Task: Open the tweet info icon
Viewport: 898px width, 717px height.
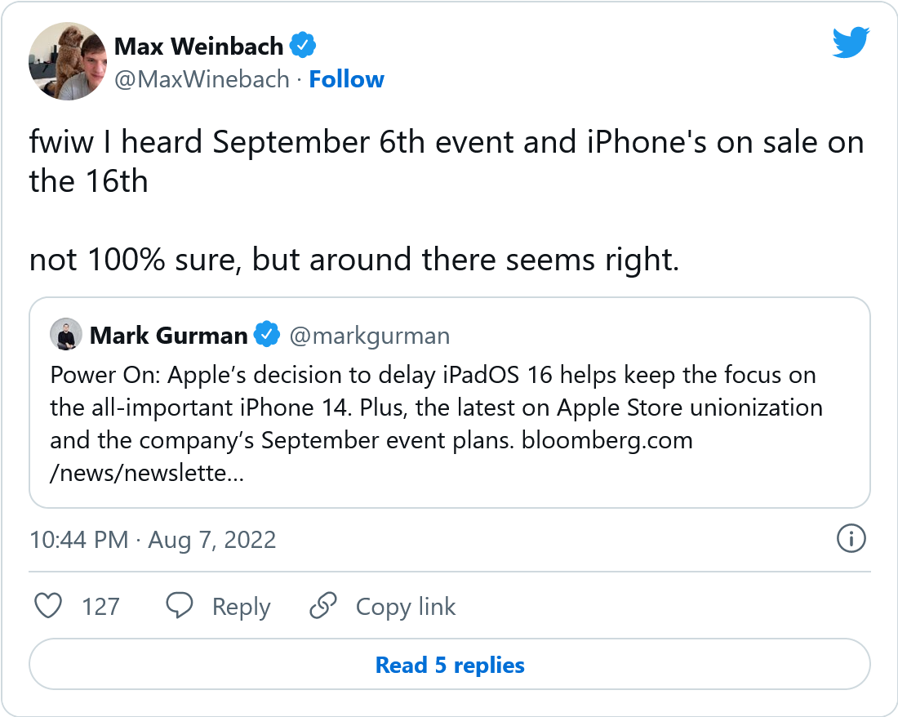Action: pyautogui.click(x=851, y=539)
